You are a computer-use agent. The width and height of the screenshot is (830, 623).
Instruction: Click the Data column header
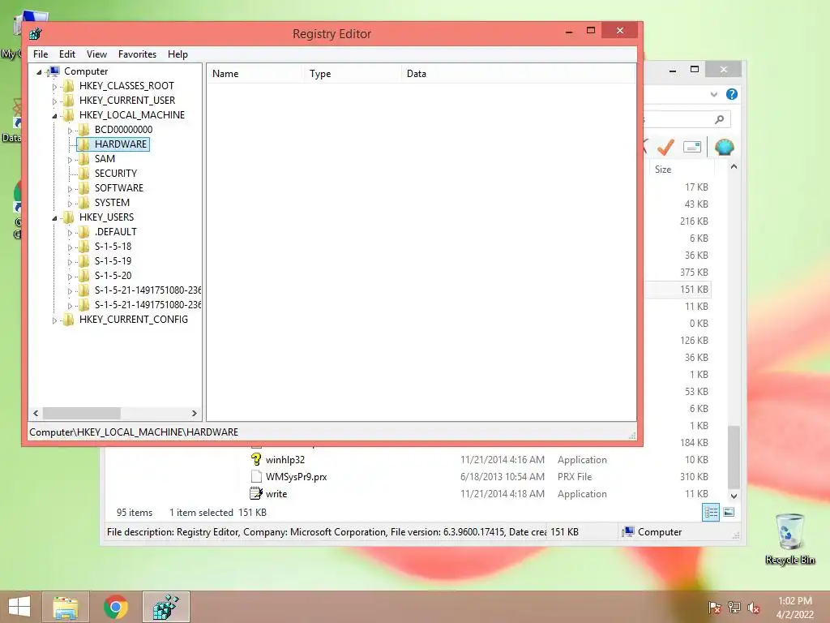pos(518,74)
